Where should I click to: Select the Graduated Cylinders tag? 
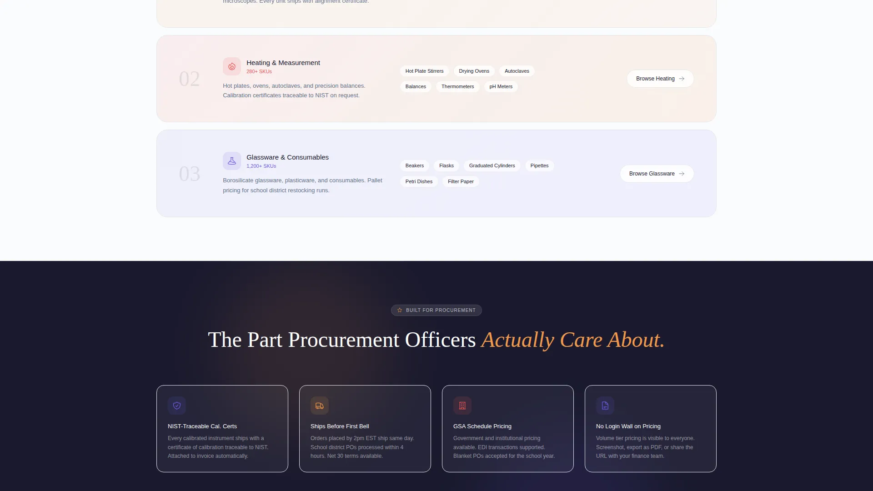point(492,165)
